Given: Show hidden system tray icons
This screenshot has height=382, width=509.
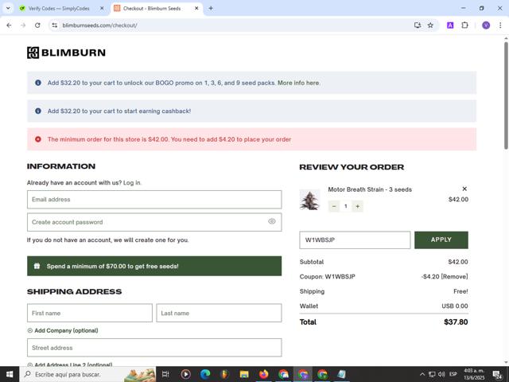Looking at the screenshot, I should 422,374.
